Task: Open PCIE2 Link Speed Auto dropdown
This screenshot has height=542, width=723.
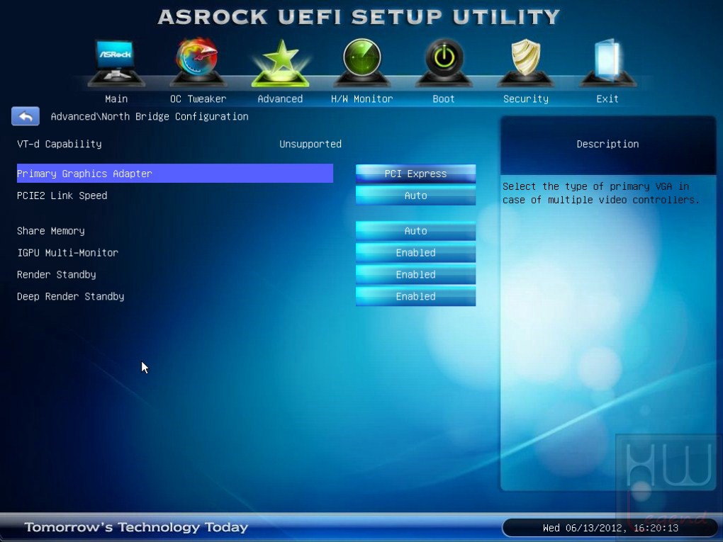Action: (415, 196)
